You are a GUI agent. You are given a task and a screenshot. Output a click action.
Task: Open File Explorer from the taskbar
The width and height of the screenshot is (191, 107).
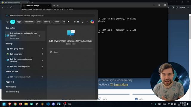(x=26, y=104)
